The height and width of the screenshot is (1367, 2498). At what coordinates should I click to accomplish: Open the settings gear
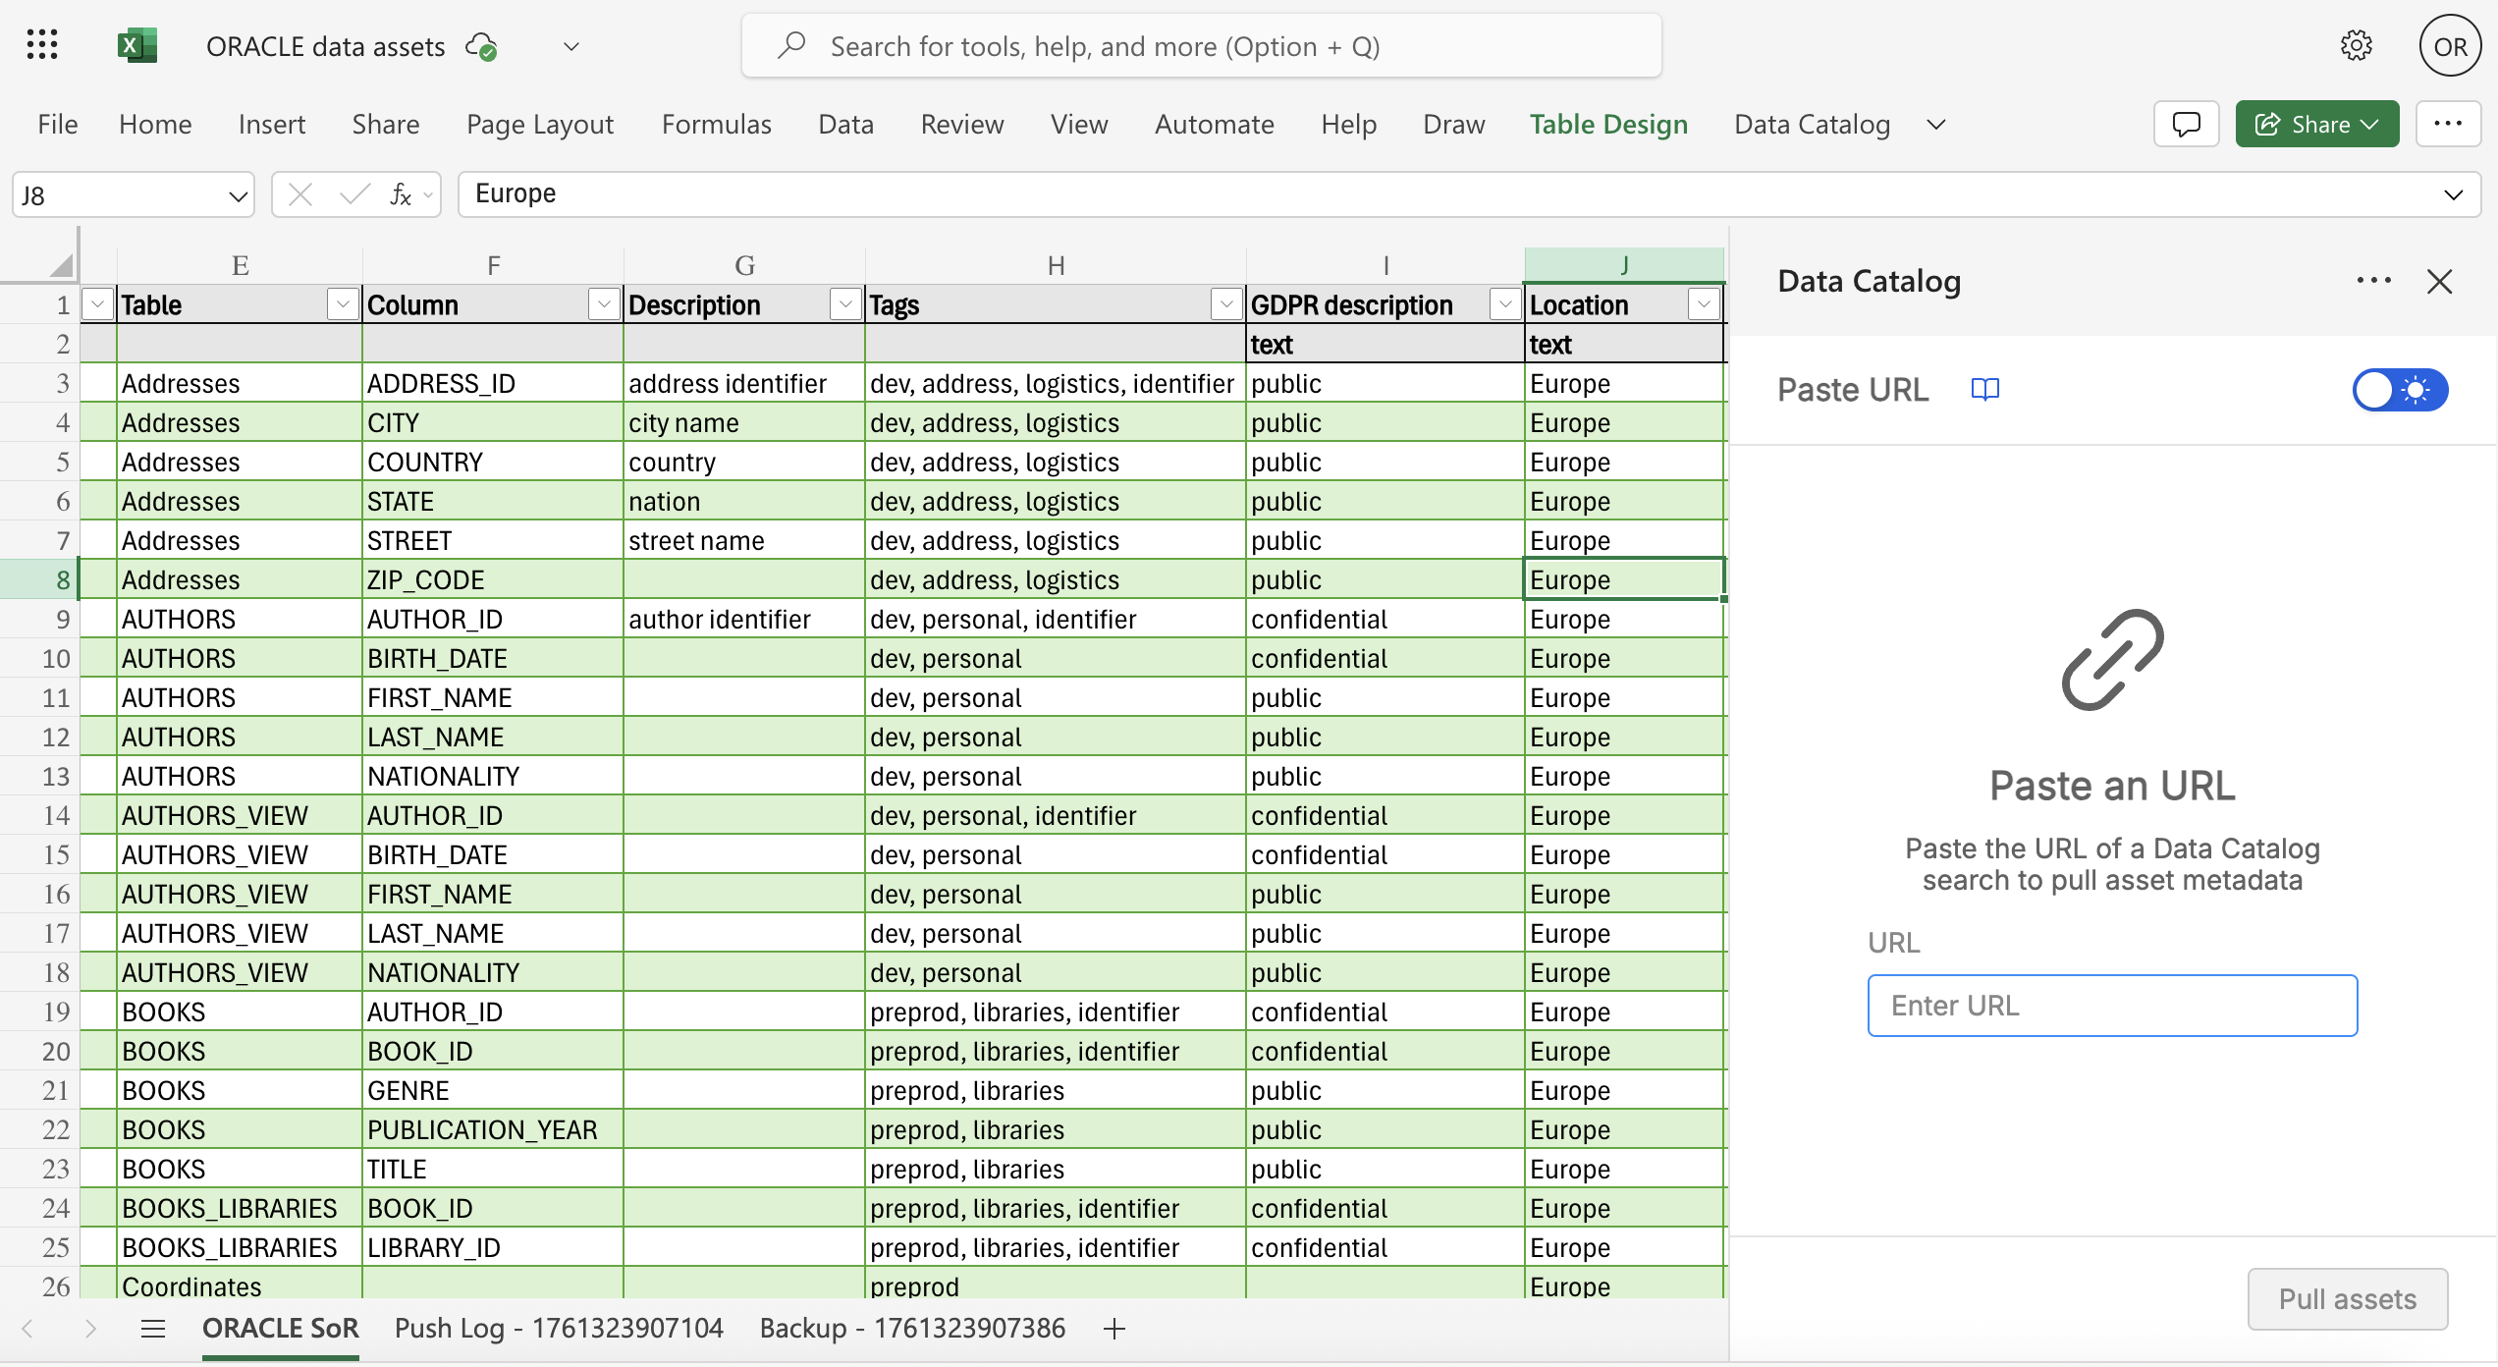tap(2356, 45)
